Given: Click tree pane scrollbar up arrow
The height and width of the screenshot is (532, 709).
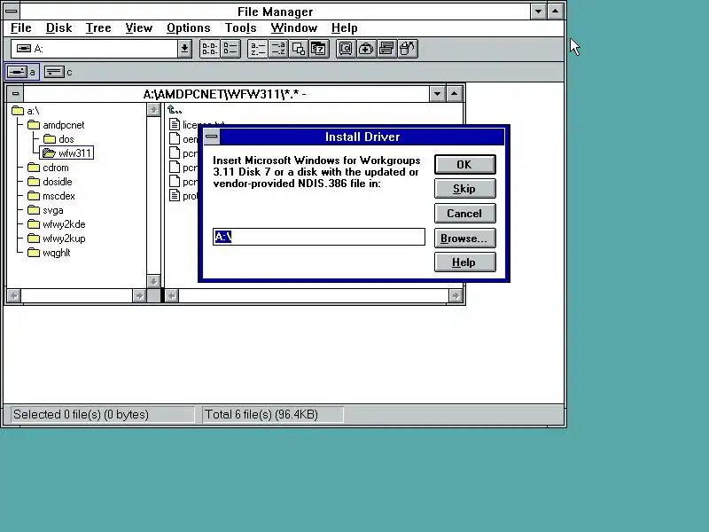Looking at the screenshot, I should coord(153,110).
